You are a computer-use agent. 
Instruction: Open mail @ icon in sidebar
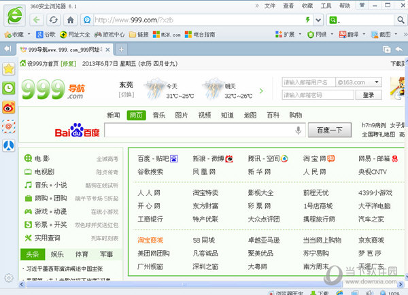pyautogui.click(x=9, y=126)
